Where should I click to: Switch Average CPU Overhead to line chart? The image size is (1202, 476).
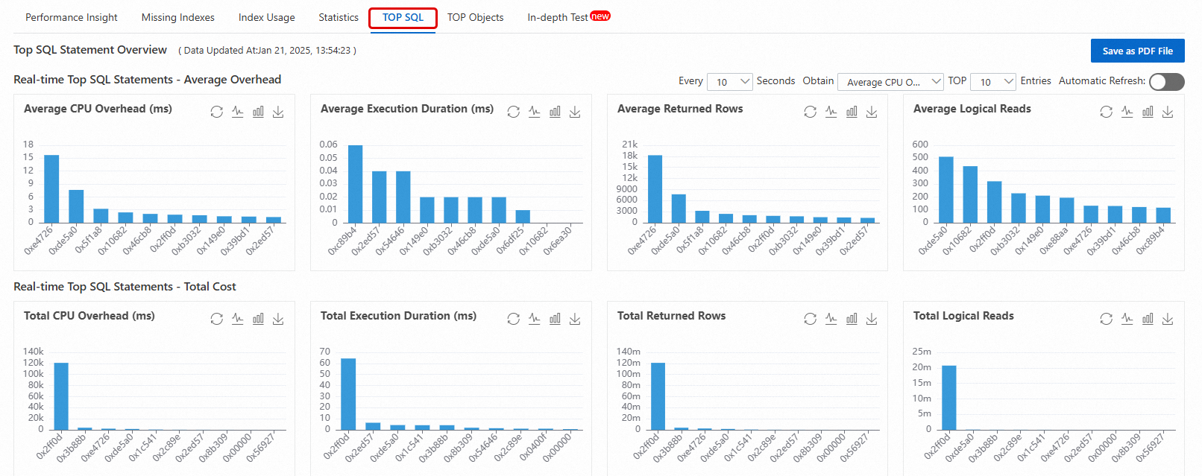(x=237, y=112)
